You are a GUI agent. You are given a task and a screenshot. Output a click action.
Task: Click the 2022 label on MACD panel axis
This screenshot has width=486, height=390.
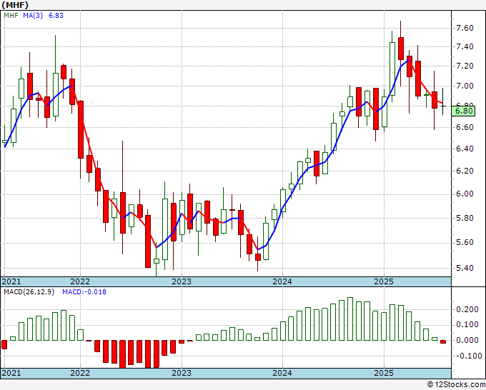tap(80, 373)
